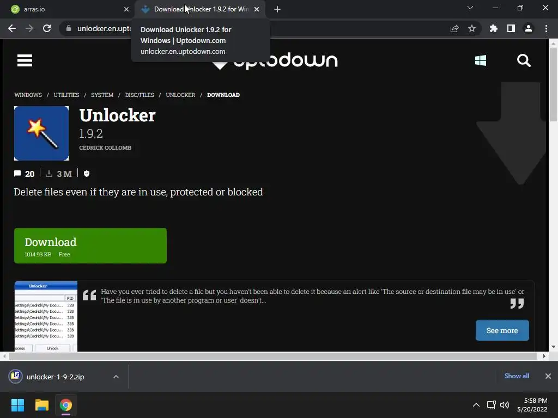Expand the unlocker-1-9-2.zip download options chevron
Image resolution: width=558 pixels, height=418 pixels.
pyautogui.click(x=116, y=377)
